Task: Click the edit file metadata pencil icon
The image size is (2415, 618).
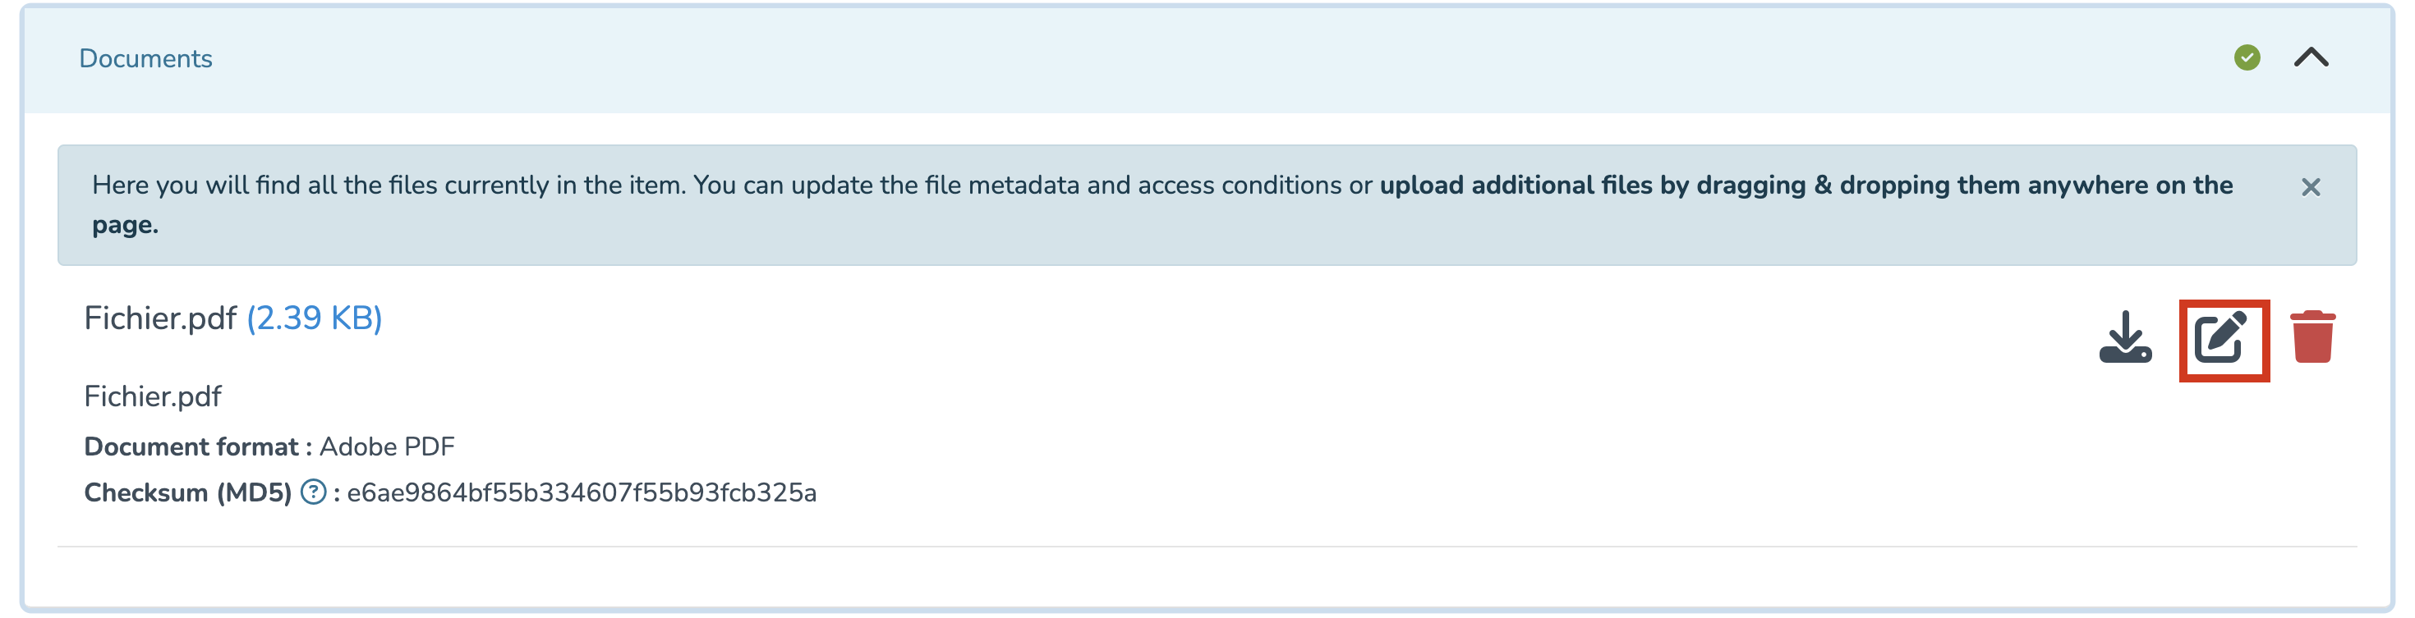Action: click(2222, 339)
